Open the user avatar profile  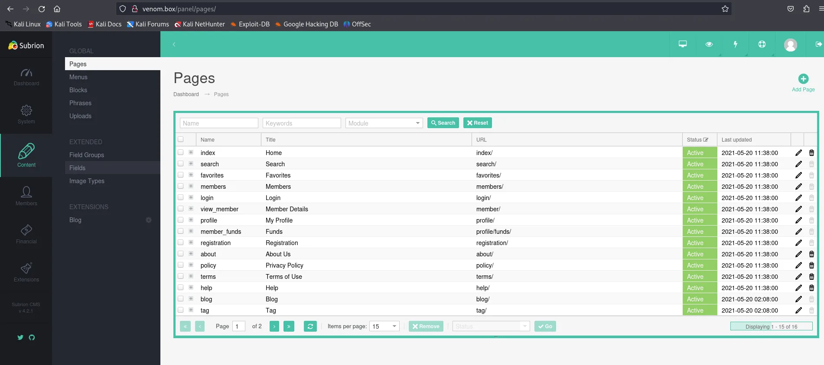pos(791,45)
